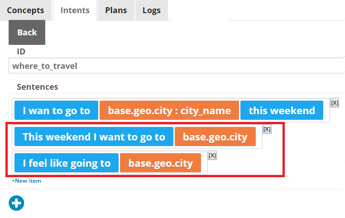Select the 'I feel like going to' chip
The image size is (345, 218).
pos(67,163)
